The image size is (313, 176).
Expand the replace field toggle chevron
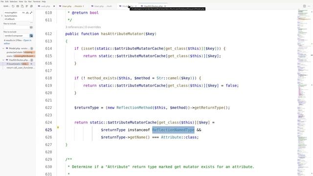point(2,16)
